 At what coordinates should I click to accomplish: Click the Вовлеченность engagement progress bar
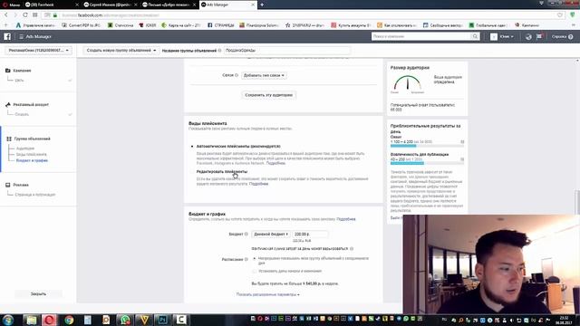(x=427, y=163)
